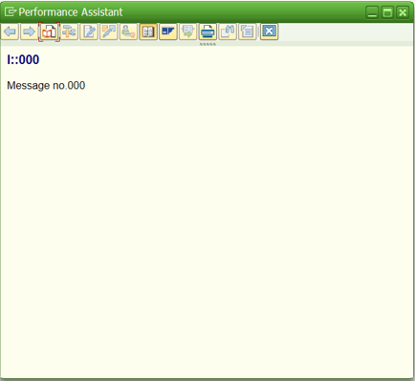415x381 pixels.
Task: Click the stacked pages icon
Action: (x=248, y=32)
